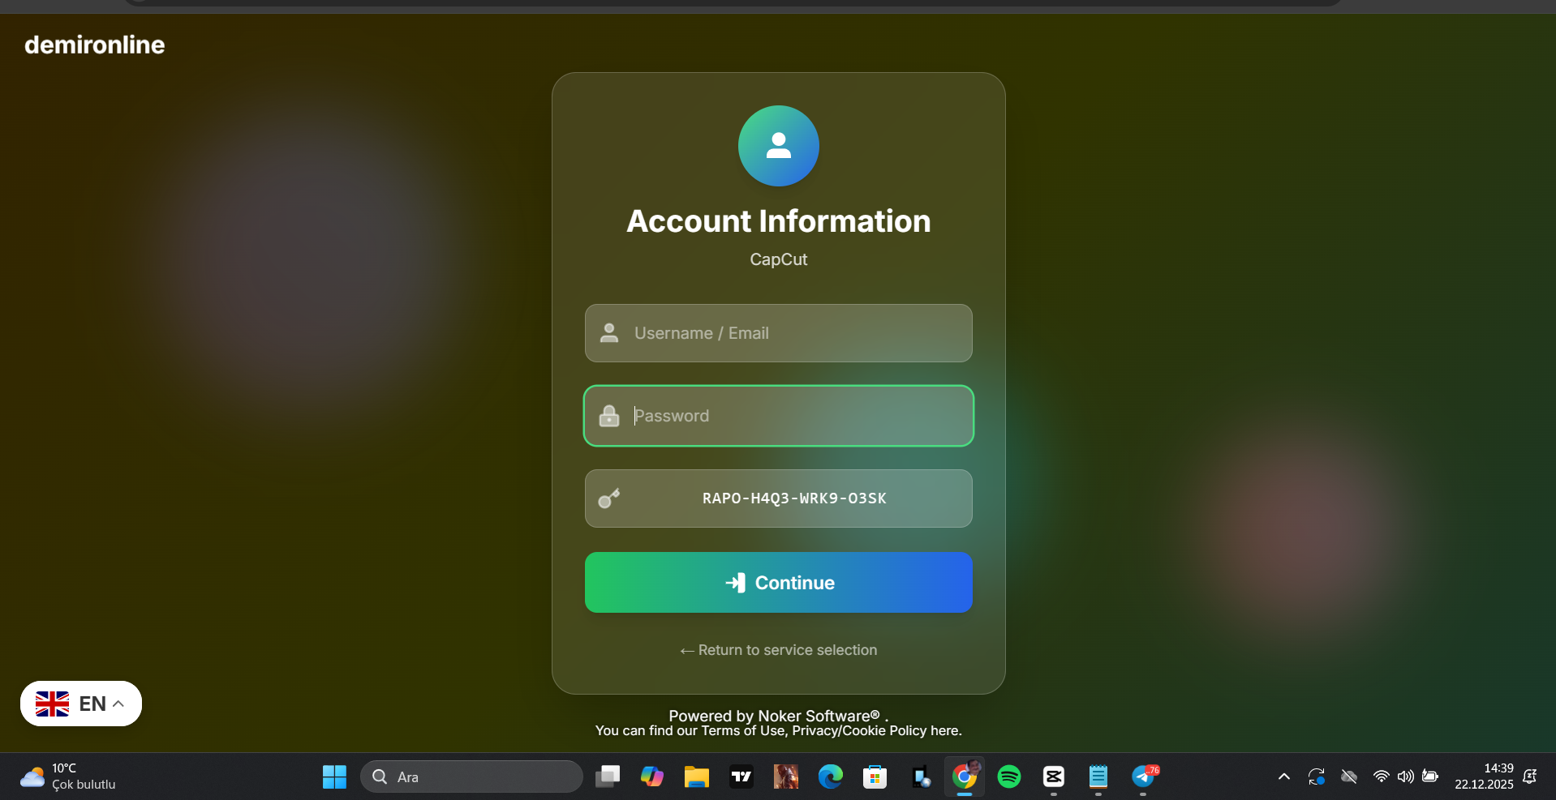Open the EN language selector
The image size is (1556, 800).
coord(81,704)
